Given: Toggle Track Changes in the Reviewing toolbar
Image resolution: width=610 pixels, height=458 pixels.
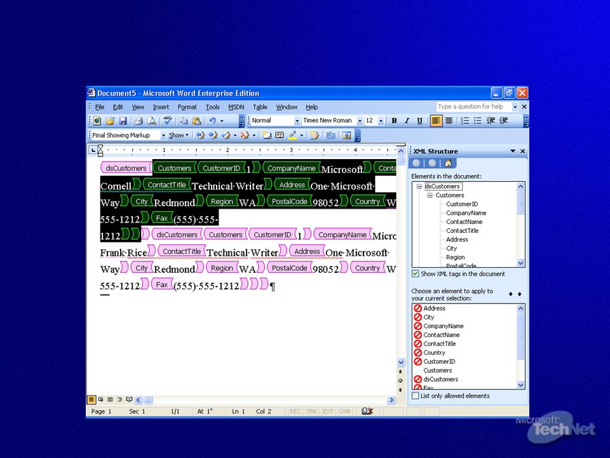Looking at the screenshot, I should click(315, 135).
